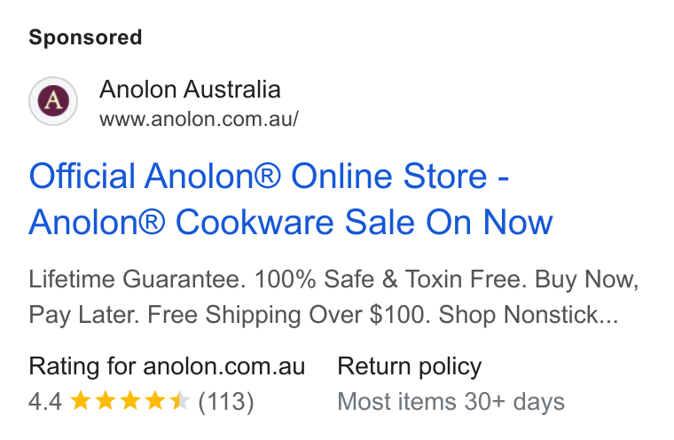Click Anolon Cookware Sale On Now line
The image size is (674, 440).
pyautogui.click(x=291, y=223)
